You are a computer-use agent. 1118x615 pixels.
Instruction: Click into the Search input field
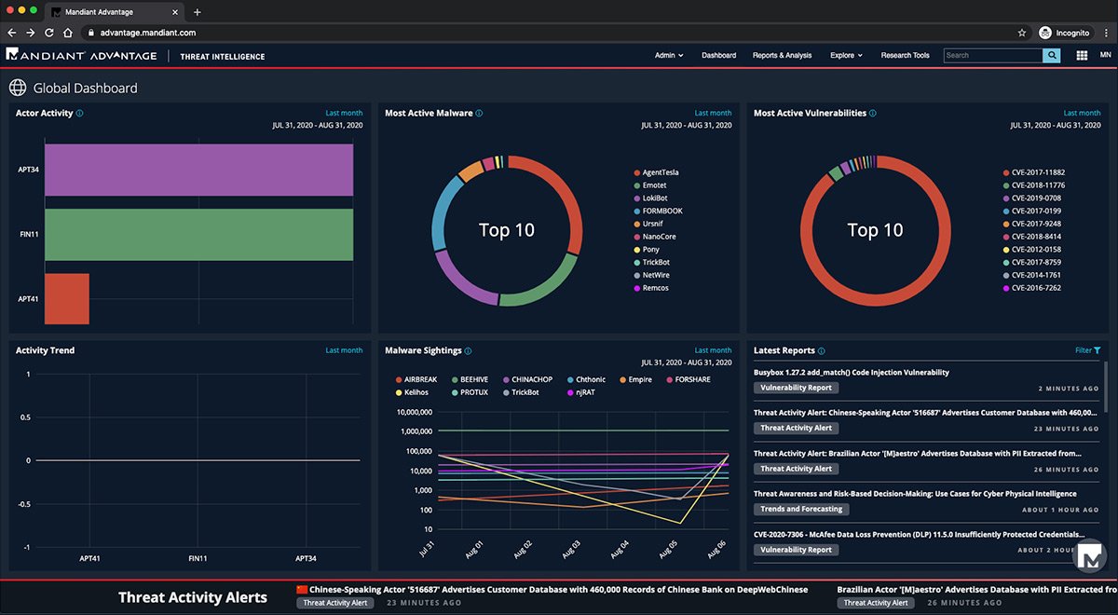pyautogui.click(x=992, y=56)
